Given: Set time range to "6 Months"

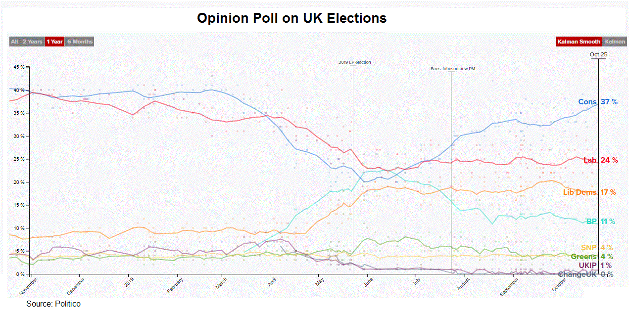Looking at the screenshot, I should pyautogui.click(x=80, y=42).
